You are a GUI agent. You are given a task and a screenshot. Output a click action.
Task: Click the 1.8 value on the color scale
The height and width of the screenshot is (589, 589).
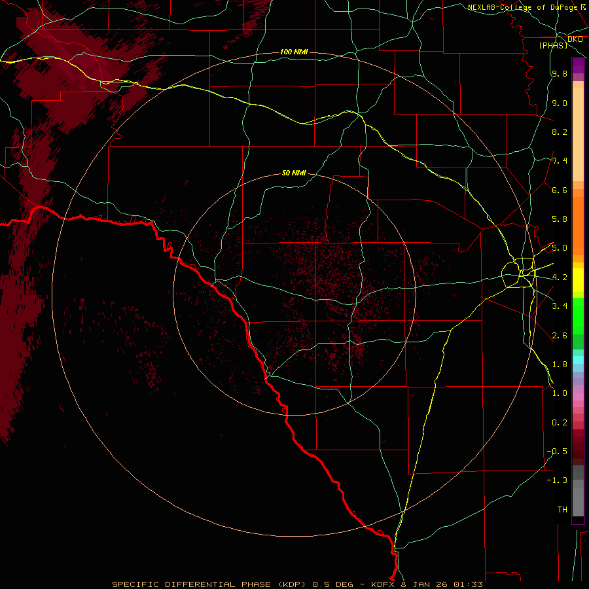pyautogui.click(x=560, y=365)
